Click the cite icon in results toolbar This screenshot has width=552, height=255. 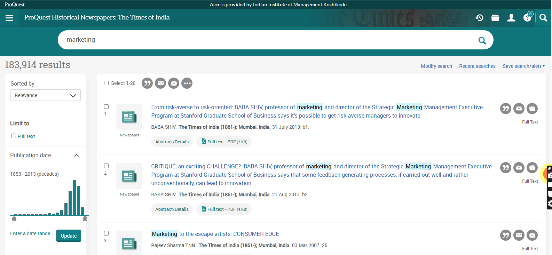[x=147, y=83]
